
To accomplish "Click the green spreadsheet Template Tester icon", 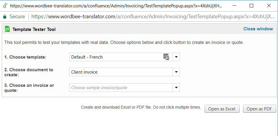I will tap(7, 29).
